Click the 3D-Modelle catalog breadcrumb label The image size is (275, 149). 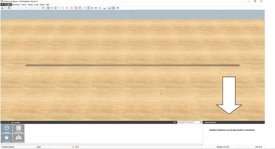(15, 122)
